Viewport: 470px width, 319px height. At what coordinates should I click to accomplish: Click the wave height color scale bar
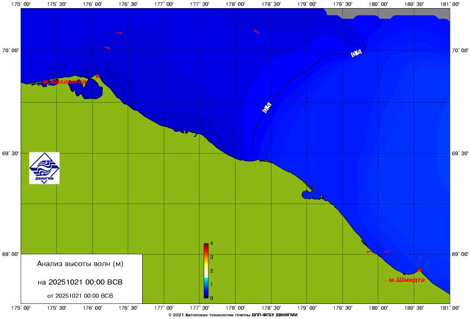point(206,270)
